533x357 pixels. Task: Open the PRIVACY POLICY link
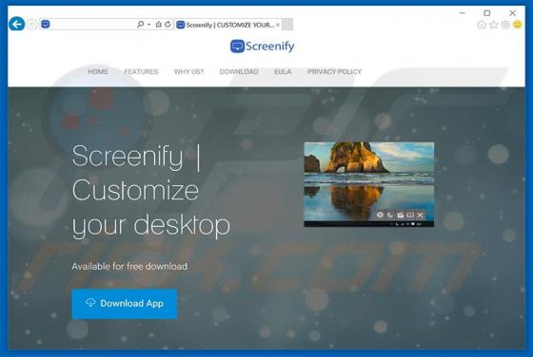tap(334, 71)
